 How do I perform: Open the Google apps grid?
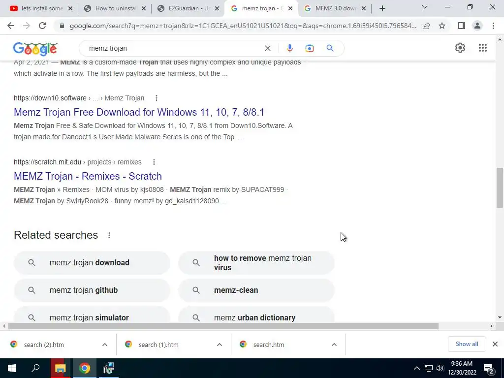point(482,48)
